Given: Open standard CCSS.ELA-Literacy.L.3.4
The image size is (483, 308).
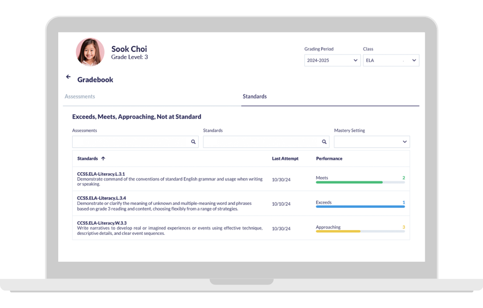Looking at the screenshot, I should click(101, 198).
